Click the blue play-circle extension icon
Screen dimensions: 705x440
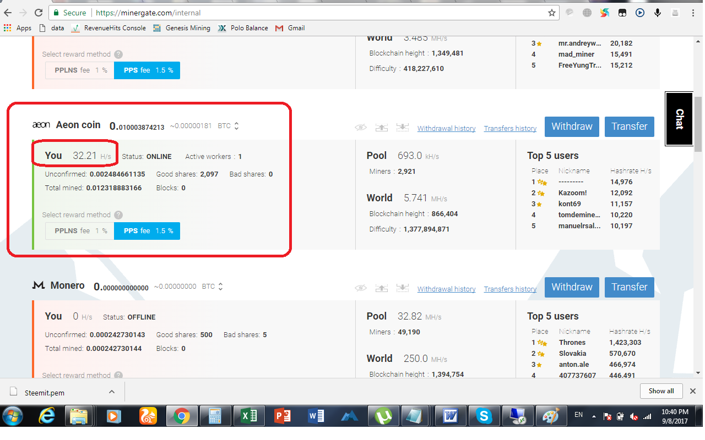(x=640, y=13)
